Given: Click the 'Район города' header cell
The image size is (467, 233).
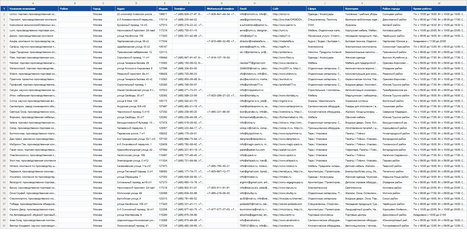Looking at the screenshot, I should 396,9.
